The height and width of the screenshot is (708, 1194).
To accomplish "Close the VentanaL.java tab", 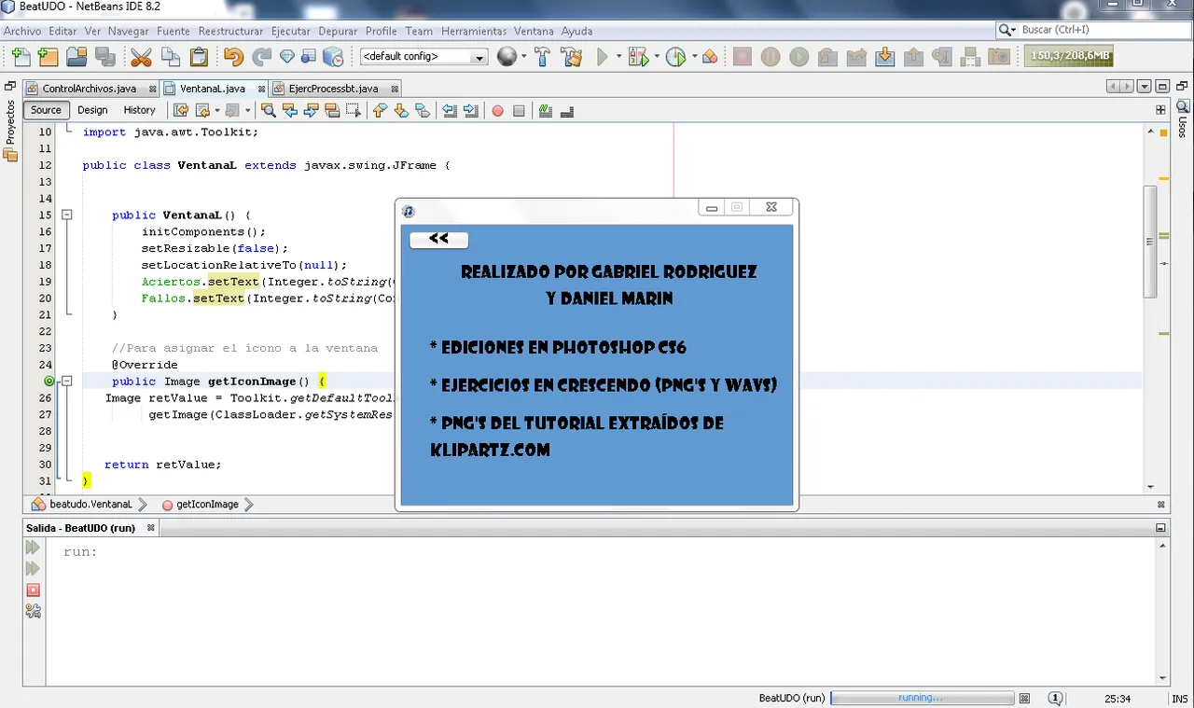I will (x=261, y=90).
